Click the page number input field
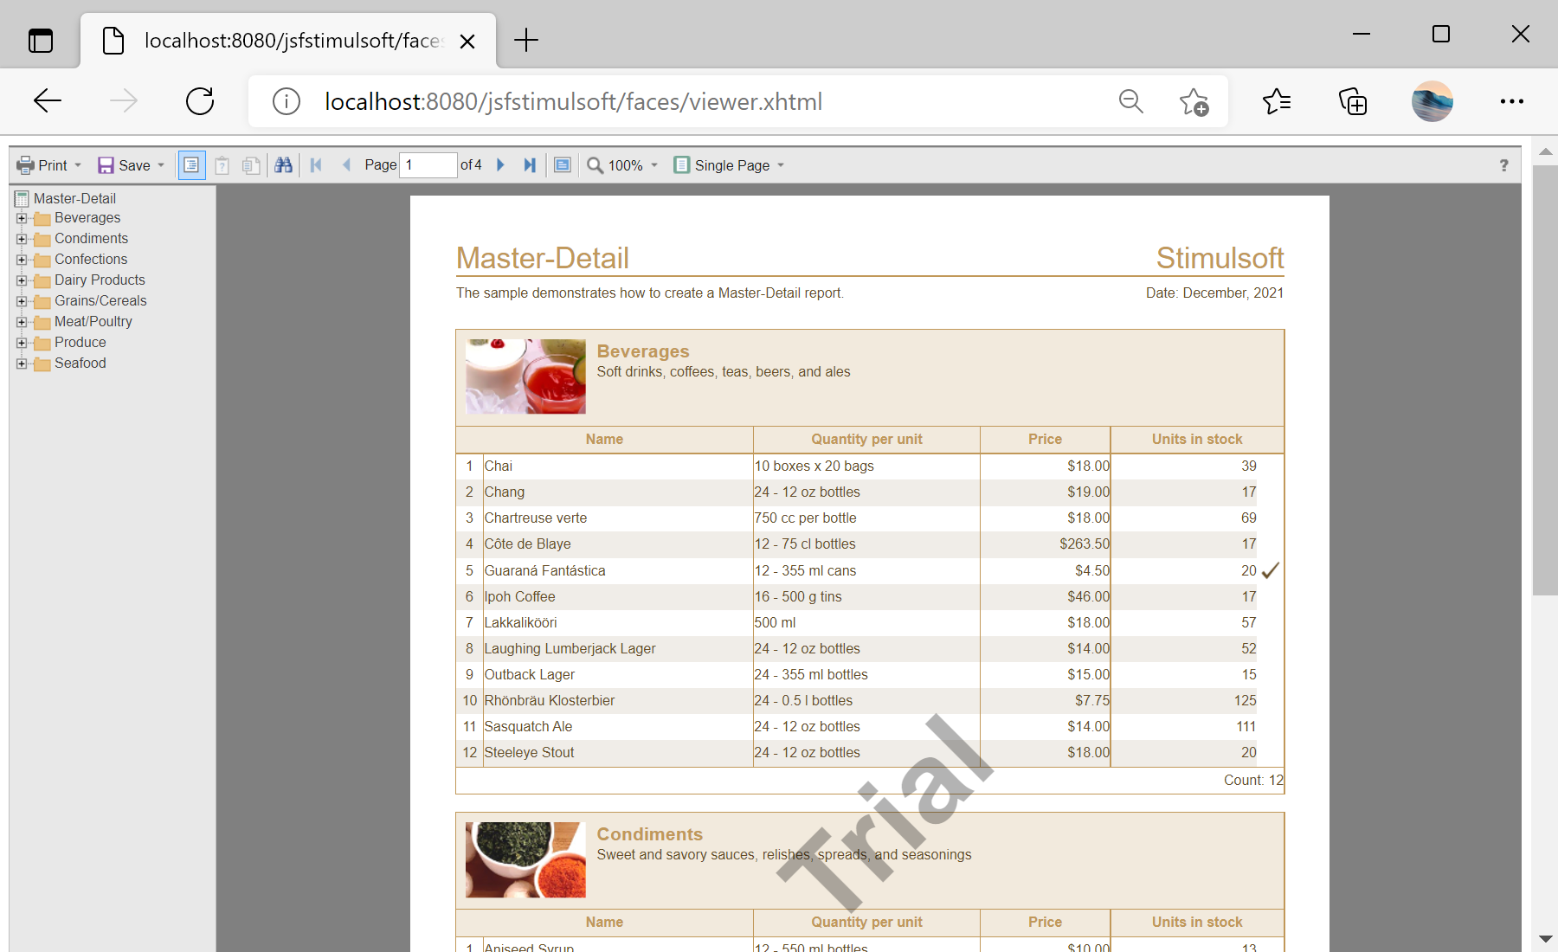This screenshot has height=952, width=1558. coord(428,165)
